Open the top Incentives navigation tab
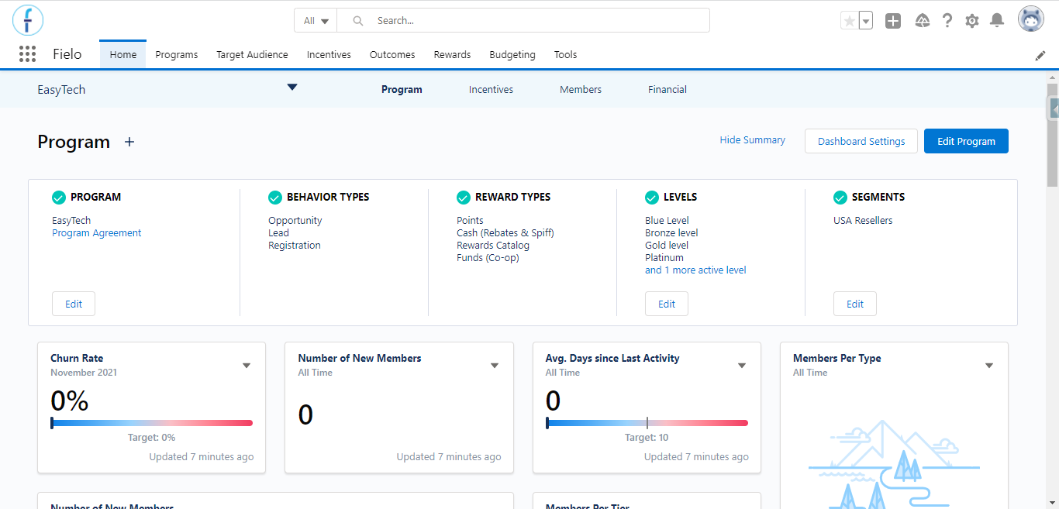Screen dimensions: 1059x509 (329, 54)
